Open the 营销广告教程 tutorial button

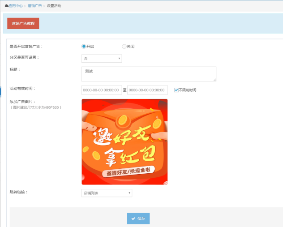pos(23,23)
